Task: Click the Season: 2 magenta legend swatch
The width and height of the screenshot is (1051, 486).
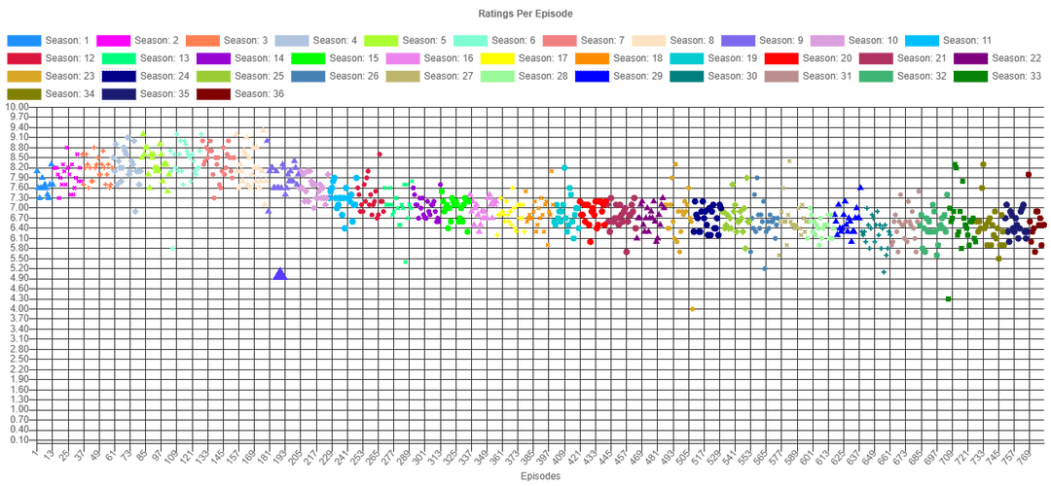Action: click(114, 40)
